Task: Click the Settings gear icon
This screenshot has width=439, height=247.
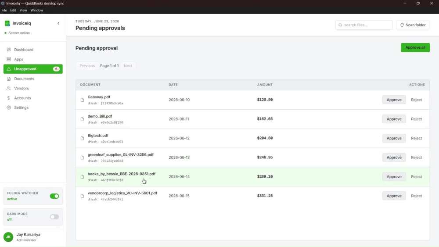Action: tap(9, 107)
